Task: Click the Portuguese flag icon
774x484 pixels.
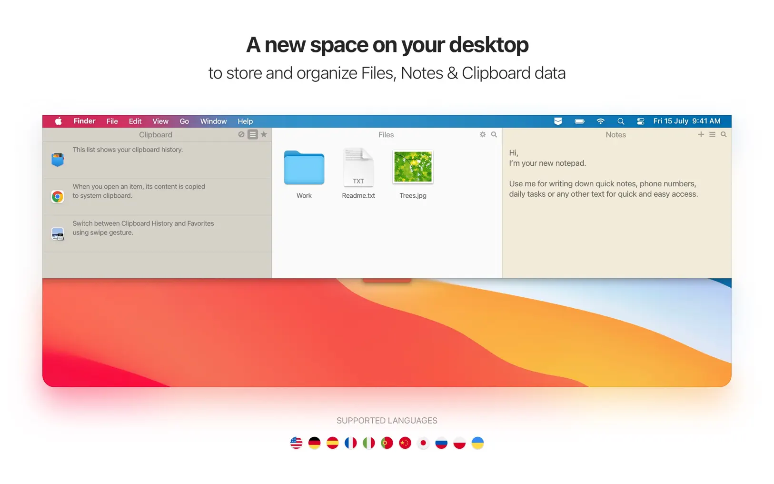Action: tap(387, 443)
